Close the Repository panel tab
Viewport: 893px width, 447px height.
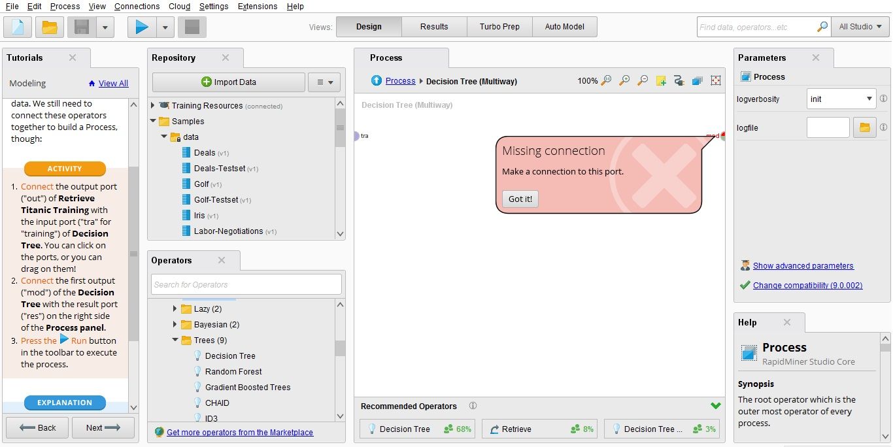[x=226, y=58]
